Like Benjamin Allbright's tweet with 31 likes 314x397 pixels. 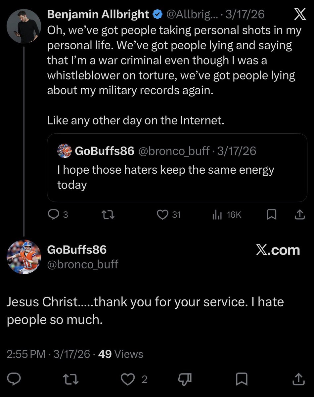tap(163, 215)
